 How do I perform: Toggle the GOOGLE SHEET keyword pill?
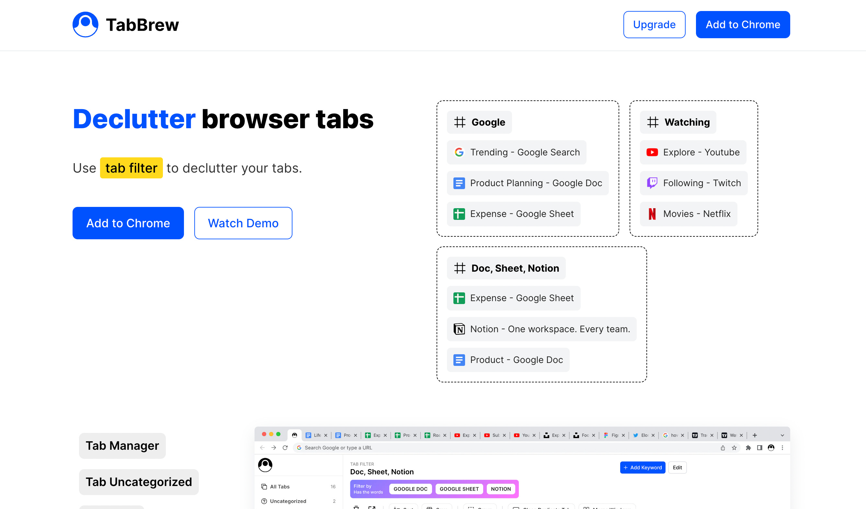(x=459, y=489)
